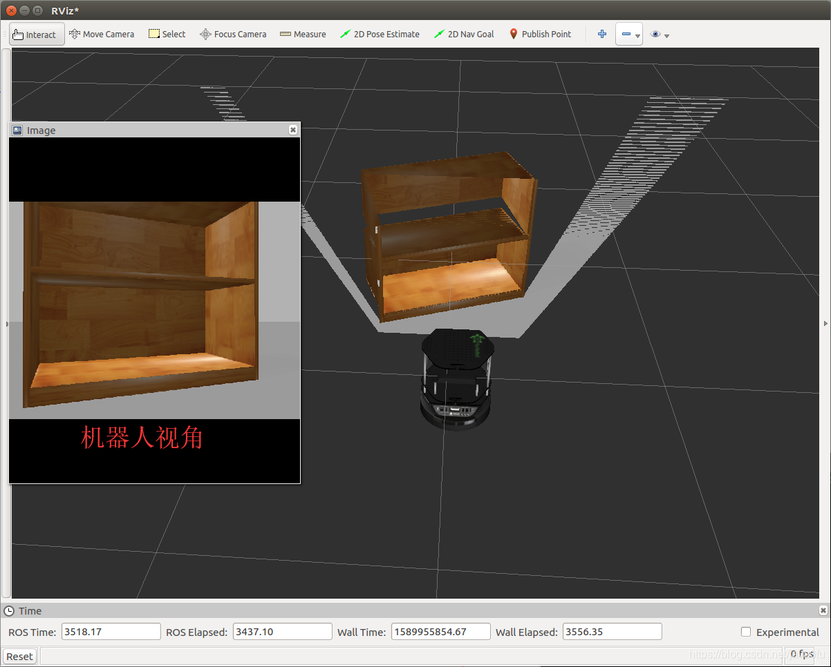Screen dimensions: 831x667
Task: Click the wooden bookshelf in 3D view
Action: 448,237
